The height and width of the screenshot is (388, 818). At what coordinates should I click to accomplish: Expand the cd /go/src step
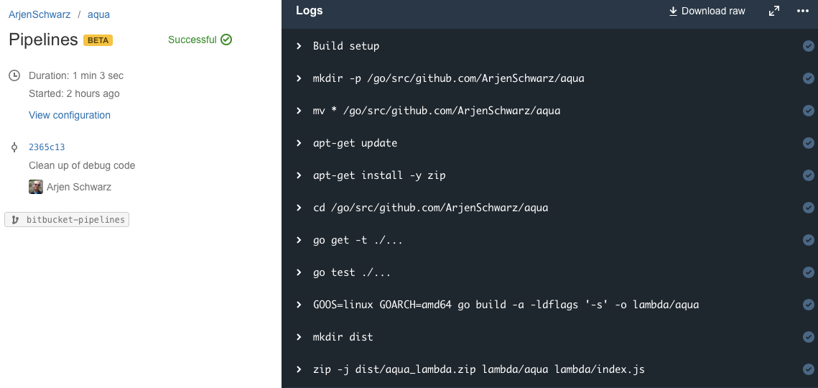(299, 208)
